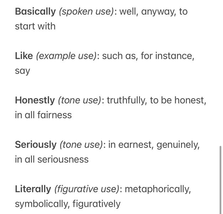Click the text "in all fairness"

point(43,115)
